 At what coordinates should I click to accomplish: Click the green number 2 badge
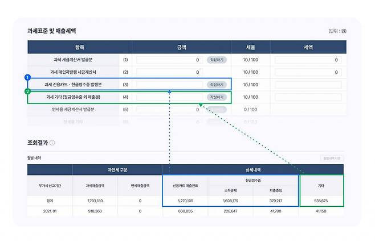click(27, 90)
